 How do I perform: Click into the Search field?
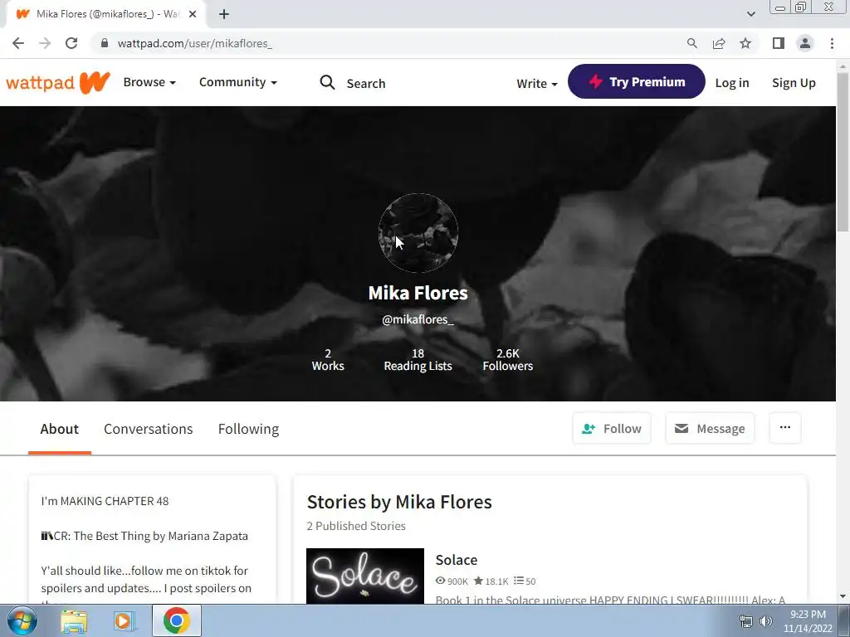coord(366,84)
